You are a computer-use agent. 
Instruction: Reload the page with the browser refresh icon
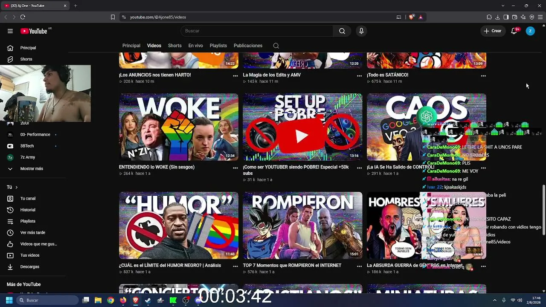[23, 17]
